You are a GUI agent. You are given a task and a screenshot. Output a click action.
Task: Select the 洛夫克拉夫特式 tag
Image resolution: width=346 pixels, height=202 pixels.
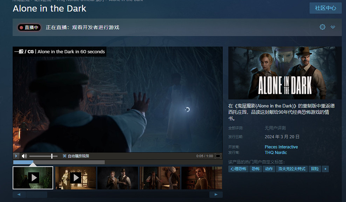click(x=291, y=169)
